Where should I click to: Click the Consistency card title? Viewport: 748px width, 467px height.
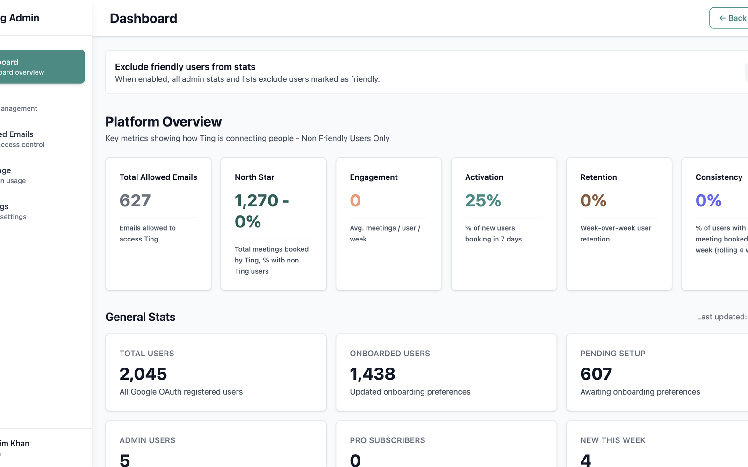[719, 177]
